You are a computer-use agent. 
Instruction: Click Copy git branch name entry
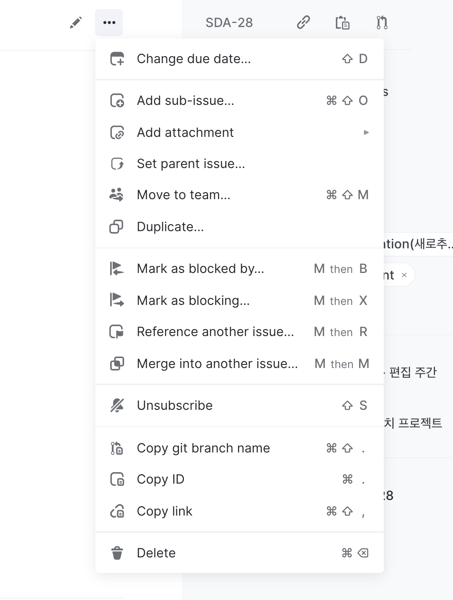pyautogui.click(x=203, y=448)
